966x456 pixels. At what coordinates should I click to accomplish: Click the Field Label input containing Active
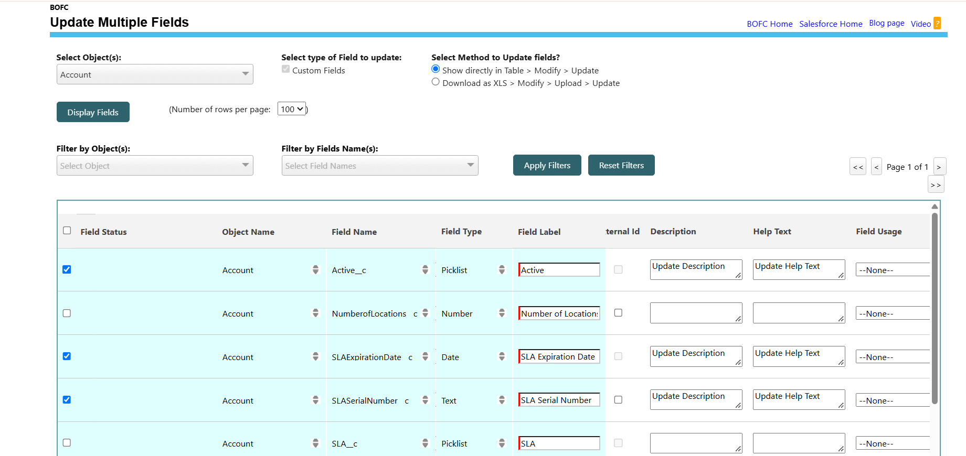(x=559, y=270)
